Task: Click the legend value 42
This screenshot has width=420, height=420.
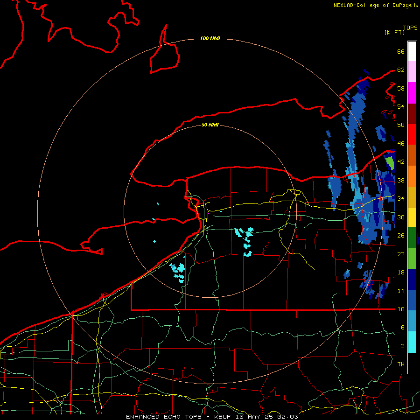Action: coord(401,161)
